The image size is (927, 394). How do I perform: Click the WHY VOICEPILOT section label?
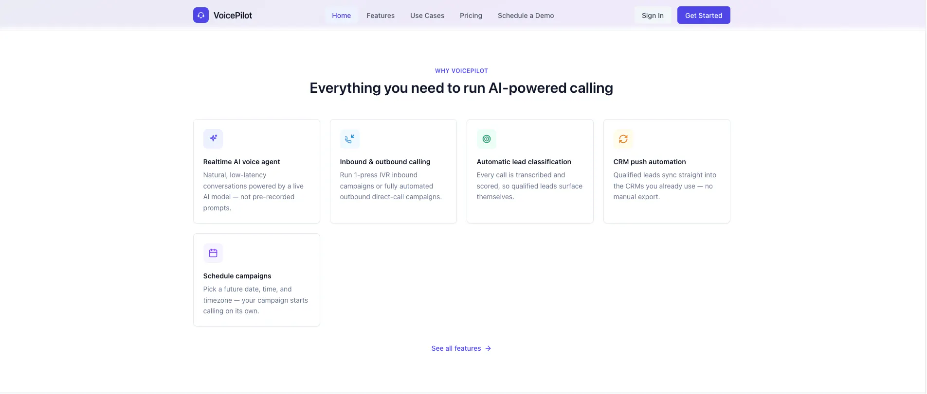pyautogui.click(x=461, y=71)
